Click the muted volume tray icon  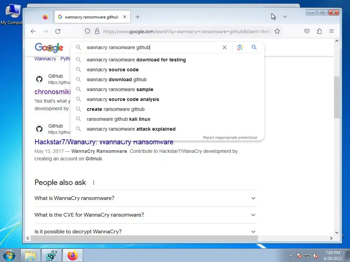tap(315, 256)
